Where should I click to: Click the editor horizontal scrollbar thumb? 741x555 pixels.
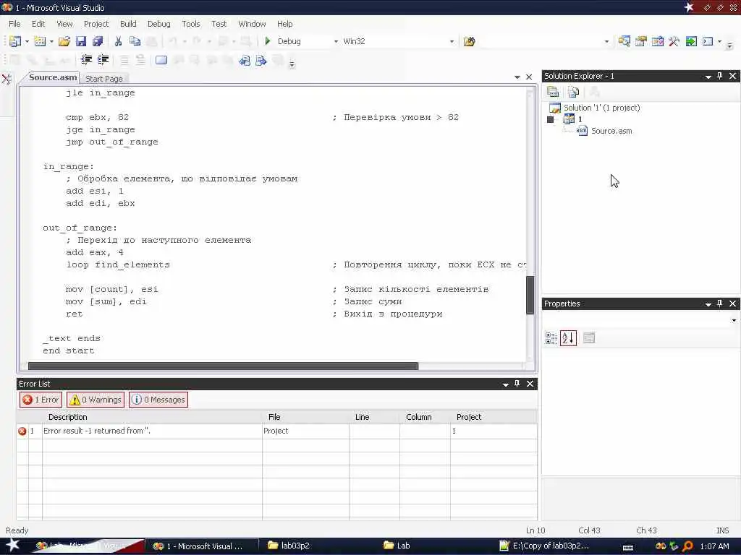coord(223,366)
